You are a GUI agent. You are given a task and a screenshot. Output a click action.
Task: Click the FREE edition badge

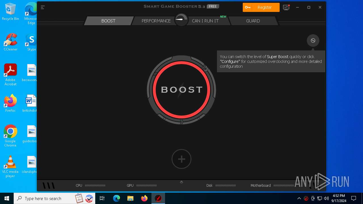click(x=213, y=7)
